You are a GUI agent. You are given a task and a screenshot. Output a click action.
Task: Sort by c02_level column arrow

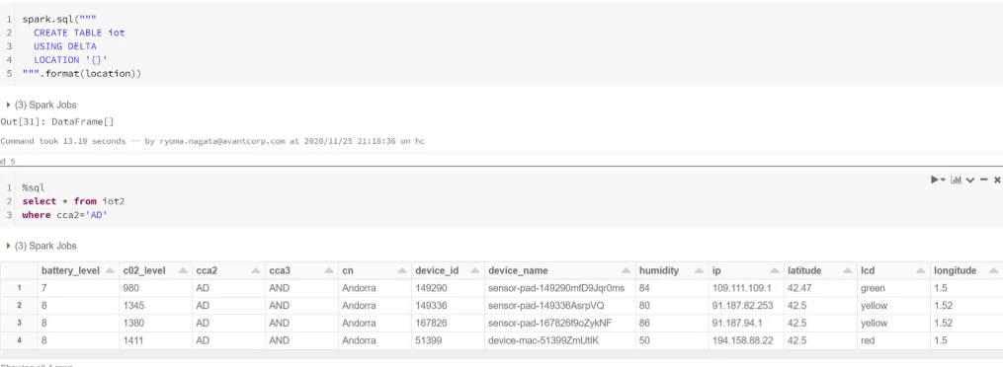(183, 270)
